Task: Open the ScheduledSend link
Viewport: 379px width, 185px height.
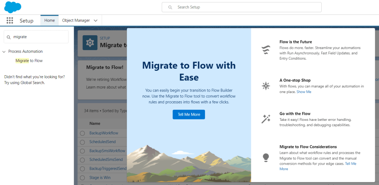Action: (x=103, y=142)
